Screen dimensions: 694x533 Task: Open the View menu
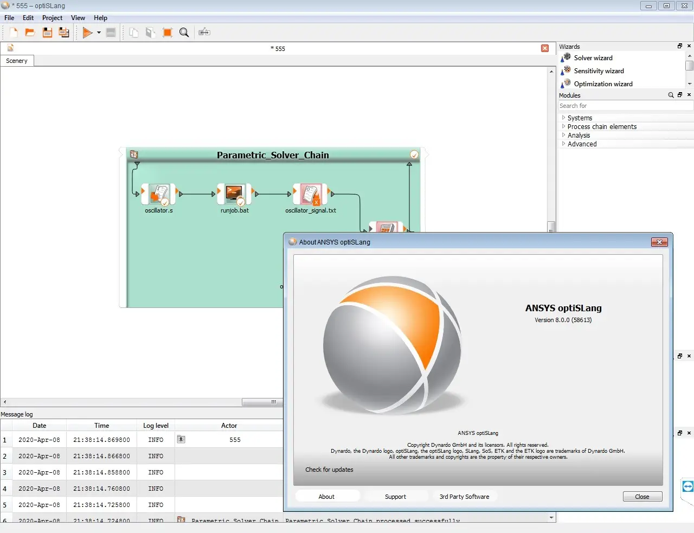coord(78,18)
